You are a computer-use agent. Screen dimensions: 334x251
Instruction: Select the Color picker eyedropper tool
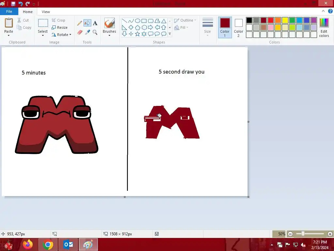pos(87,32)
